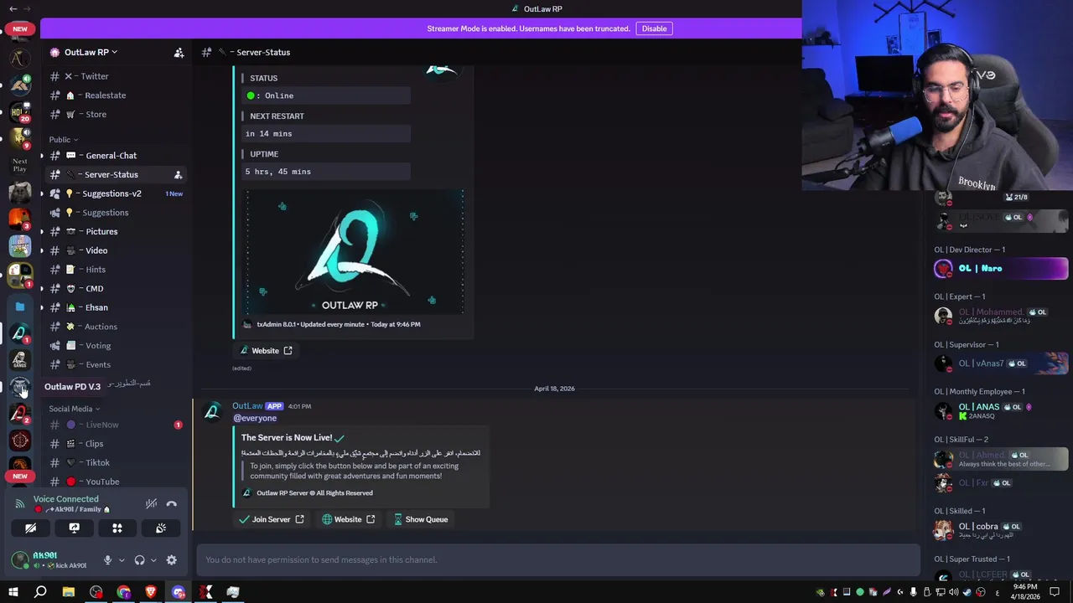
Task: Open headphone output options arrow
Action: tap(153, 560)
